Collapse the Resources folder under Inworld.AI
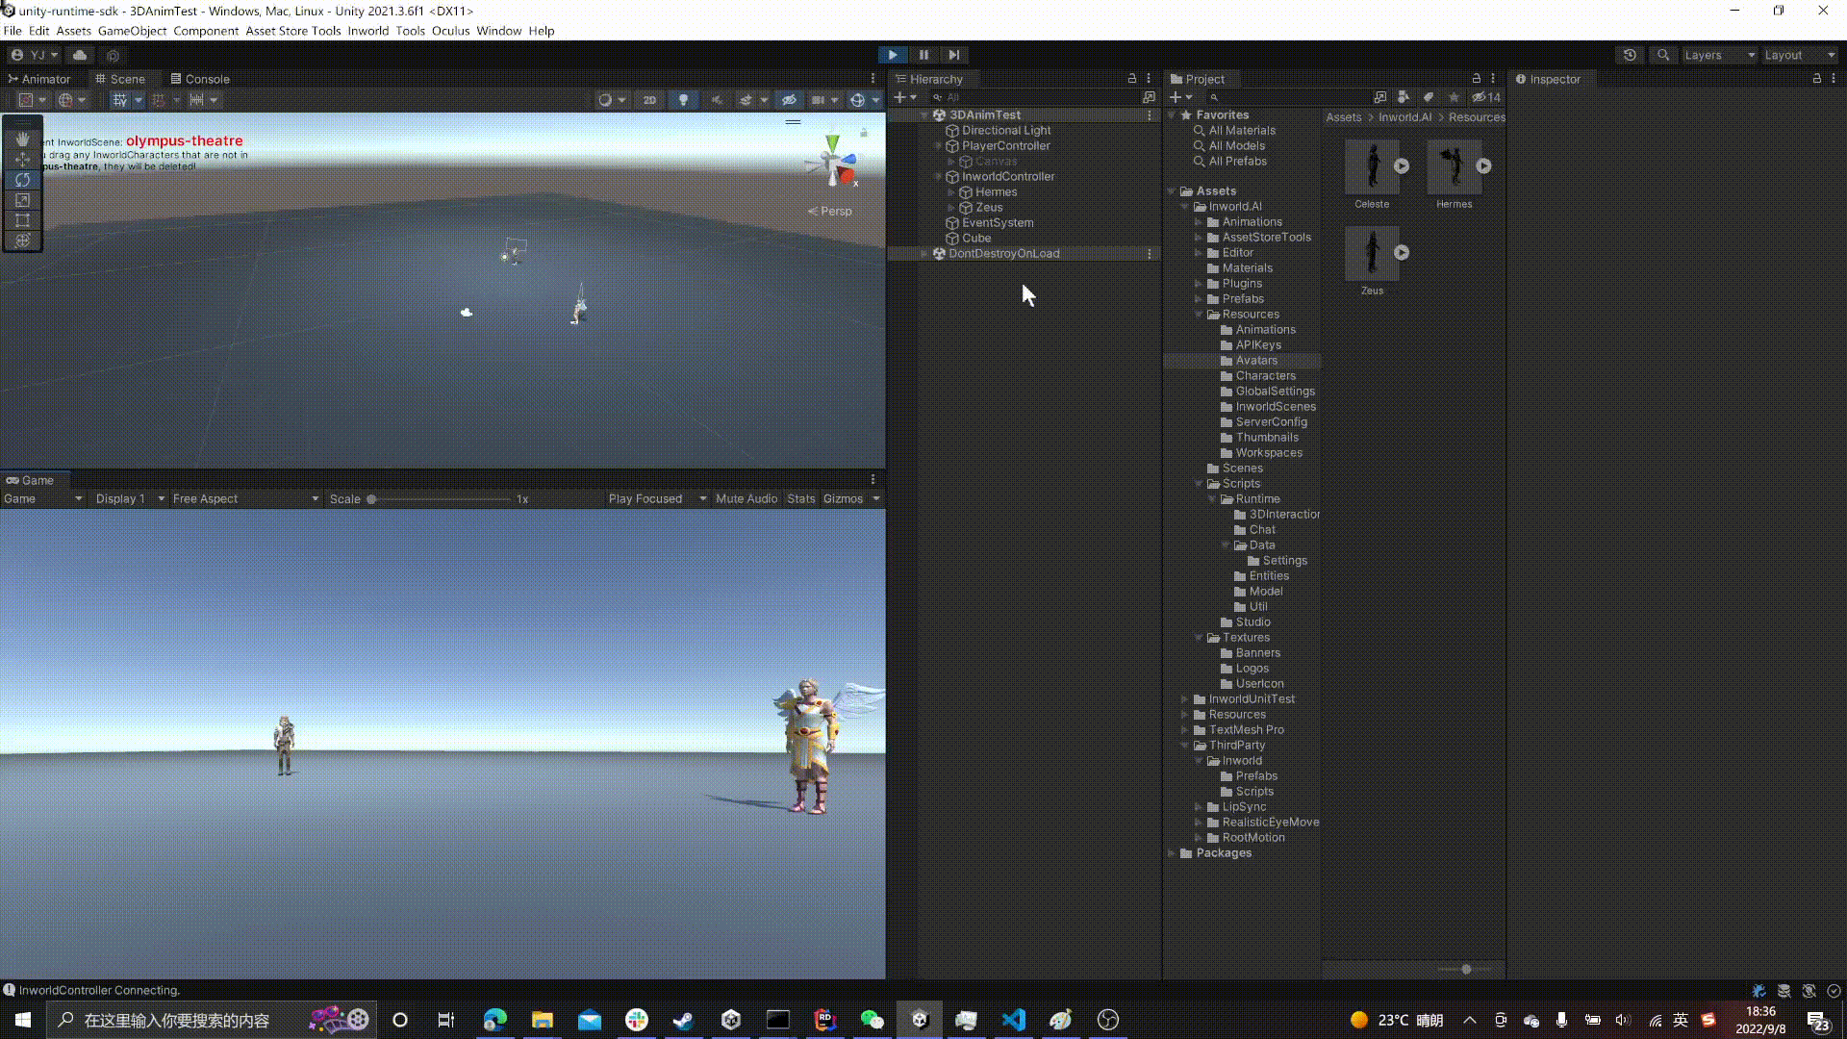1847x1039 pixels. pos(1199,315)
